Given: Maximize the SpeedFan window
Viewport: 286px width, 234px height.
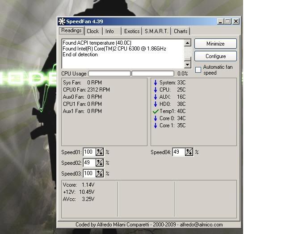Looking at the screenshot, I should [228, 21].
